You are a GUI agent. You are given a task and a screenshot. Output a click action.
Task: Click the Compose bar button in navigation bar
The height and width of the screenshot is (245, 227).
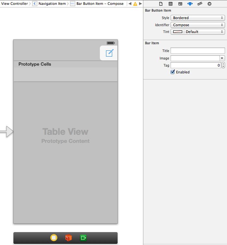coord(109,53)
